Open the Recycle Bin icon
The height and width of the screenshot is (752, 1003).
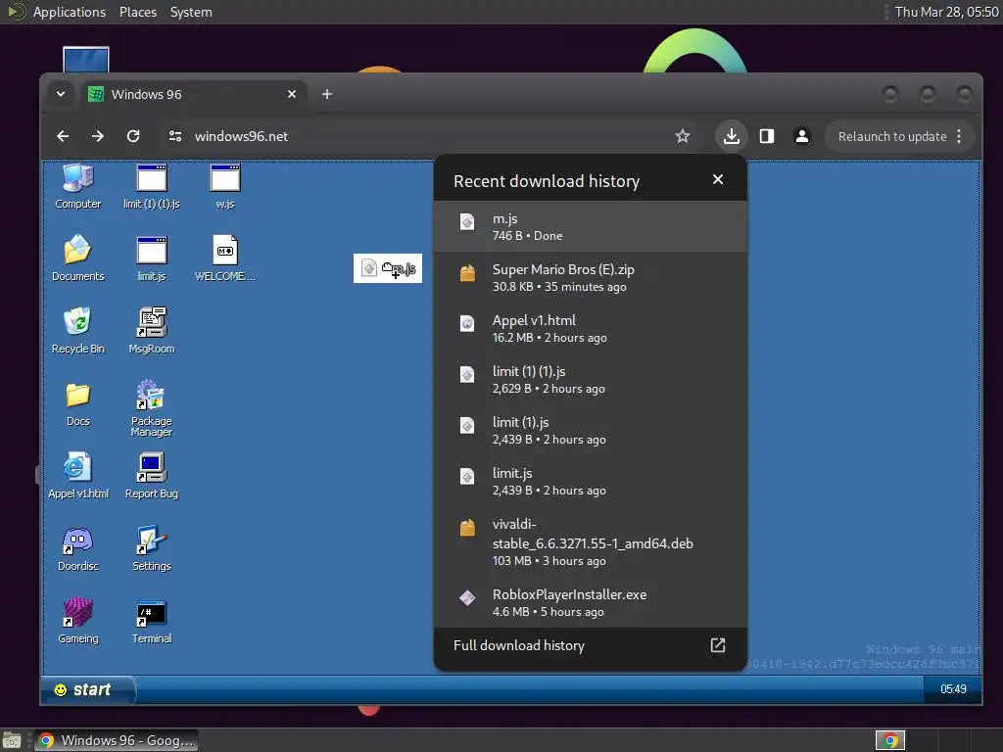[78, 331]
